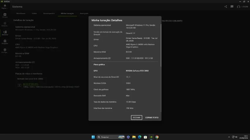250x140 pixels.
Task: Click the Armazenamento (2) label in dialog
Action: pos(102,58)
